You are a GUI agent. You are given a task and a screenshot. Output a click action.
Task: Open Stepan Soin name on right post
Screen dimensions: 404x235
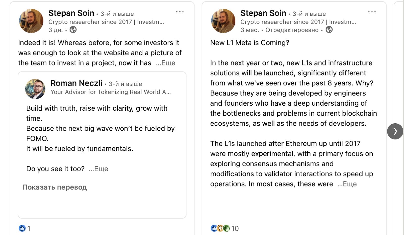[x=263, y=13]
